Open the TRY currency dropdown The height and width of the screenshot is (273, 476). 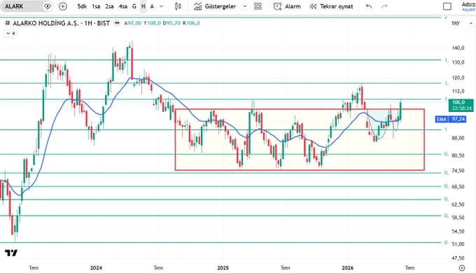[462, 23]
